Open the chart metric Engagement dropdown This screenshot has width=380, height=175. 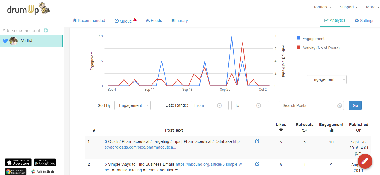tap(327, 79)
